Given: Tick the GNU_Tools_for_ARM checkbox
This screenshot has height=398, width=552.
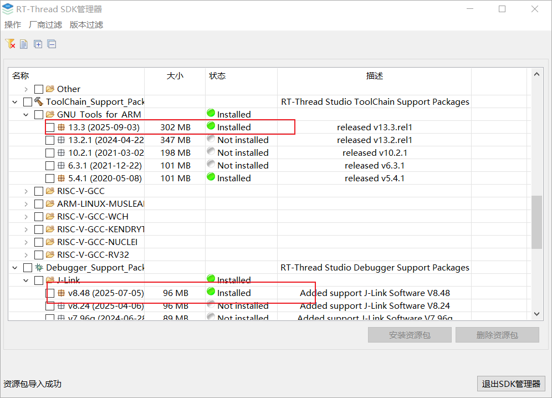Looking at the screenshot, I should [39, 115].
